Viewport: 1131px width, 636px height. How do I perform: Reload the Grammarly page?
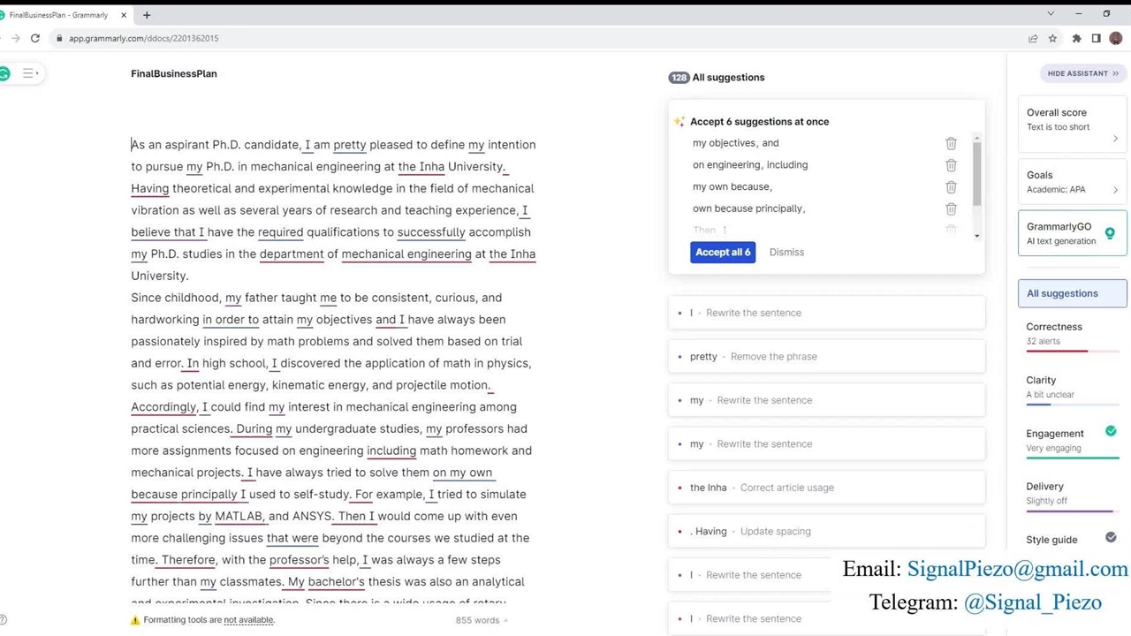click(35, 39)
